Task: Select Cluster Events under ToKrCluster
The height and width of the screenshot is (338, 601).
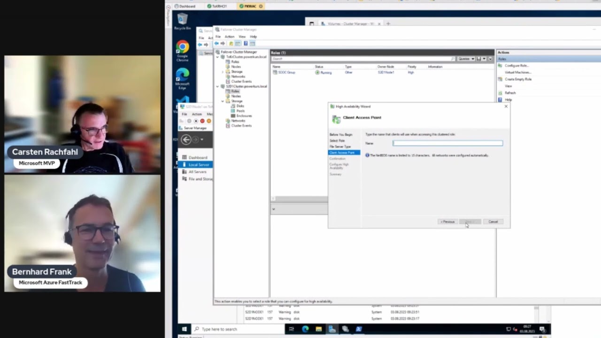Action: pyautogui.click(x=241, y=82)
